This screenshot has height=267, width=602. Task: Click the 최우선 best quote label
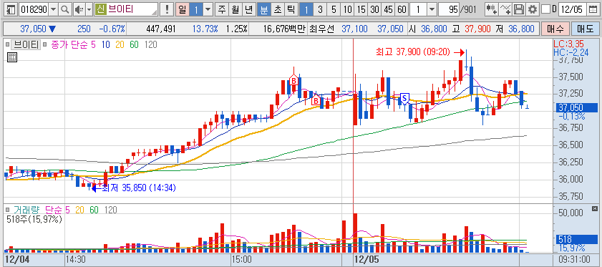[321, 29]
